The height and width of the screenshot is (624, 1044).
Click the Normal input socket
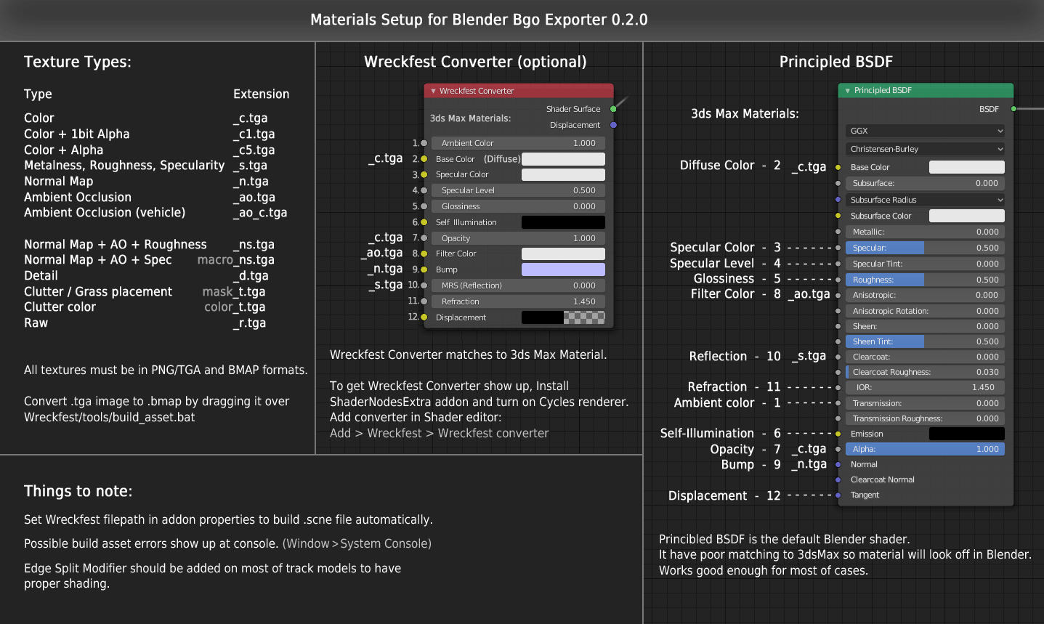[838, 464]
